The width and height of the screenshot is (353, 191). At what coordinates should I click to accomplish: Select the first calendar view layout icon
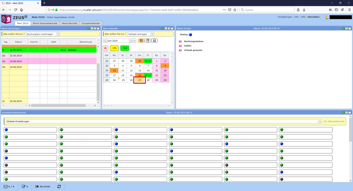click(141, 41)
